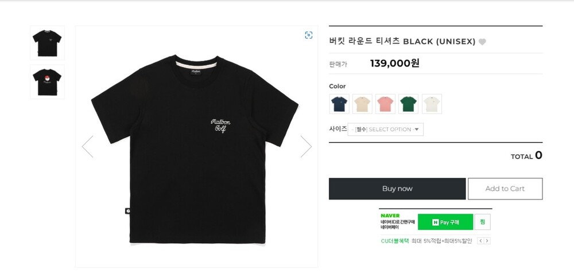View the front-side thumbnail image
574x278 pixels.
tap(47, 42)
